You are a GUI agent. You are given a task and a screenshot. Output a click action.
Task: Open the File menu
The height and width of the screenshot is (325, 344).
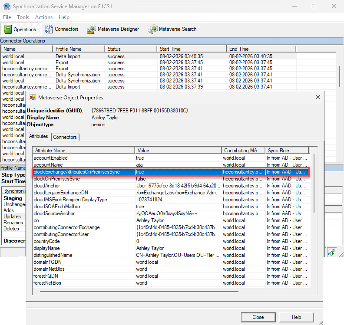pos(7,17)
